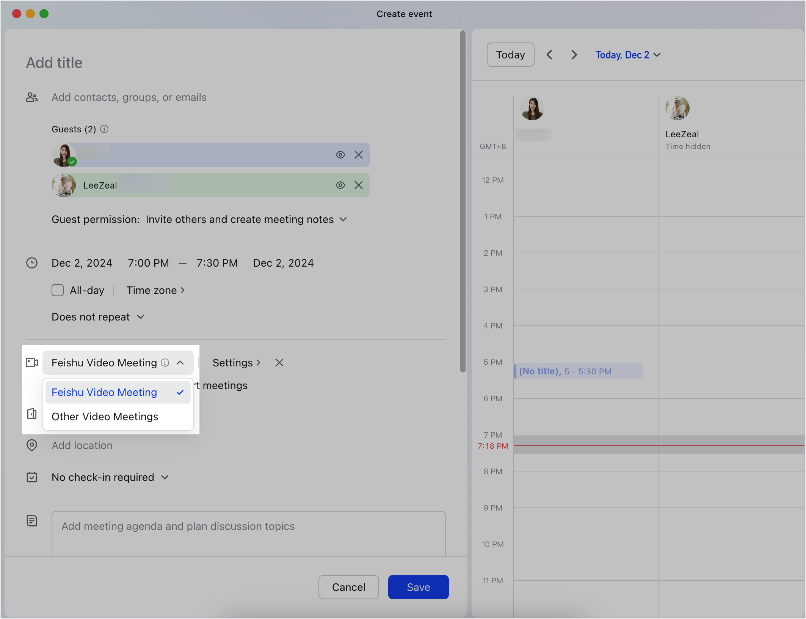Toggle the first guest's eye visibility icon
This screenshot has height=619, width=806.
pyautogui.click(x=340, y=155)
